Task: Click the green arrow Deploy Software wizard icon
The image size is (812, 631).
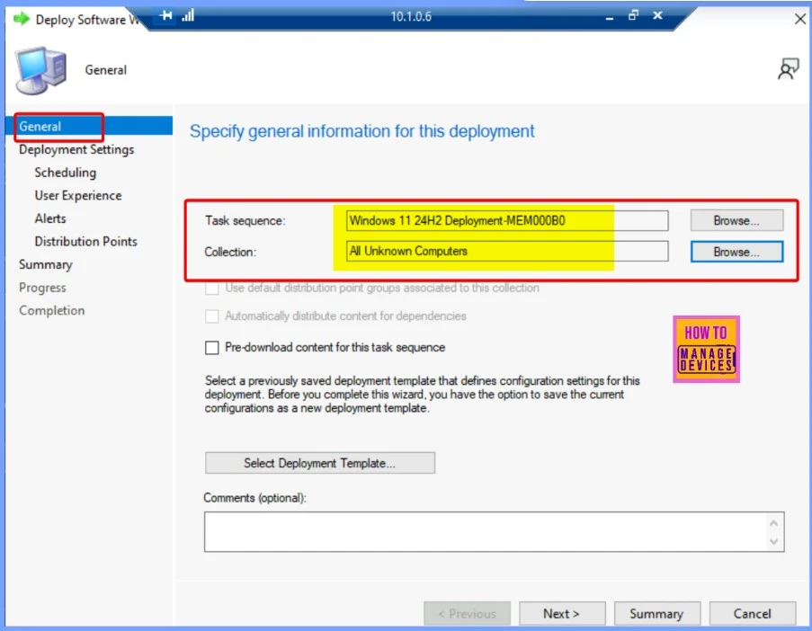Action: (x=22, y=19)
